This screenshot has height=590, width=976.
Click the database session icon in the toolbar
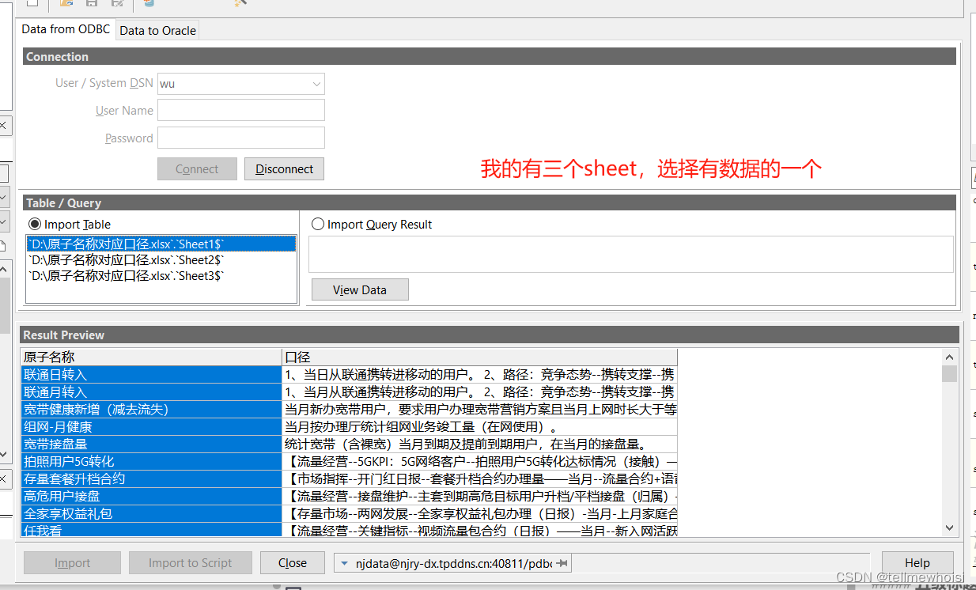click(149, 5)
